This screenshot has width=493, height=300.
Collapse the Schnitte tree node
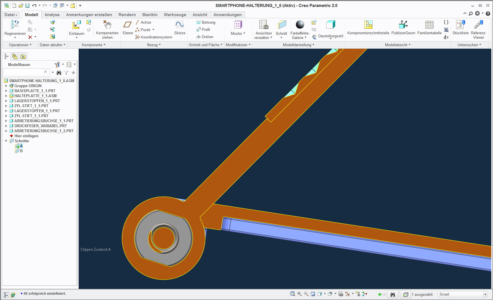[6, 141]
